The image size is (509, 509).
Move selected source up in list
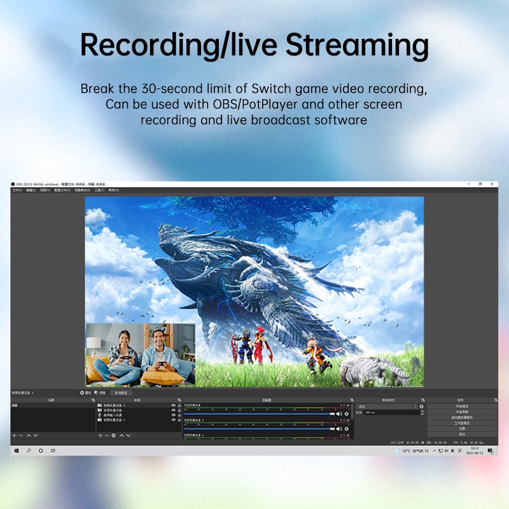(121, 435)
